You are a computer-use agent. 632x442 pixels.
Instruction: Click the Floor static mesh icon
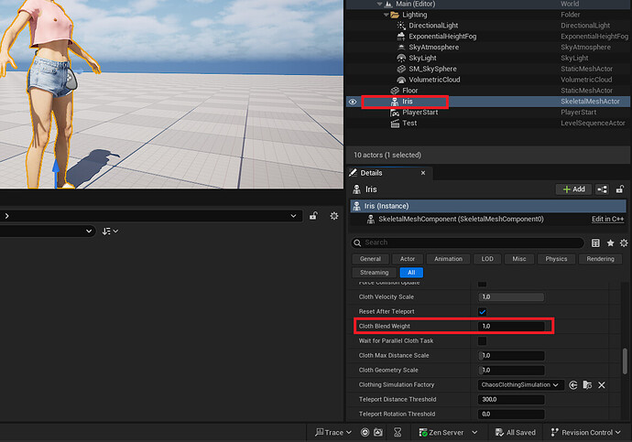(x=395, y=91)
